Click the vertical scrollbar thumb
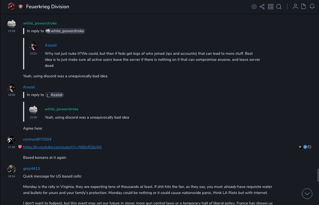This screenshot has height=205, width=319. [x=318, y=176]
